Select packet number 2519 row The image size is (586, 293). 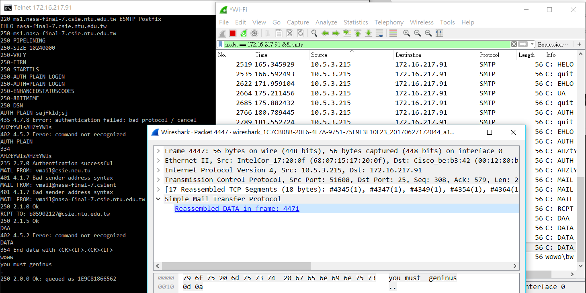click(397, 64)
